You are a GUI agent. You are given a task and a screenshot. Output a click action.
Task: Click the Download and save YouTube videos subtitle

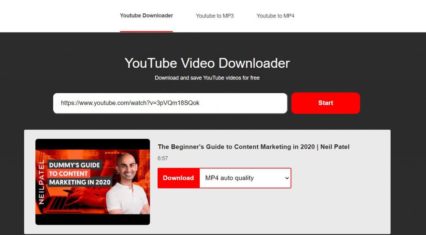point(207,78)
